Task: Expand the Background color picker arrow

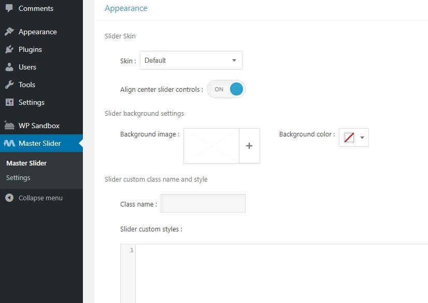Action: [x=362, y=138]
